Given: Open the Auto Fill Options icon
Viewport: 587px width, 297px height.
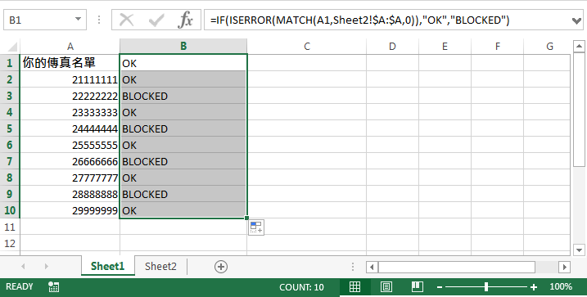Looking at the screenshot, I should [256, 227].
